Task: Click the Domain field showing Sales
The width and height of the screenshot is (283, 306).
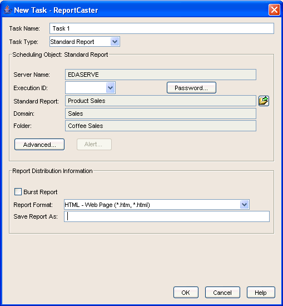Action: 161,113
